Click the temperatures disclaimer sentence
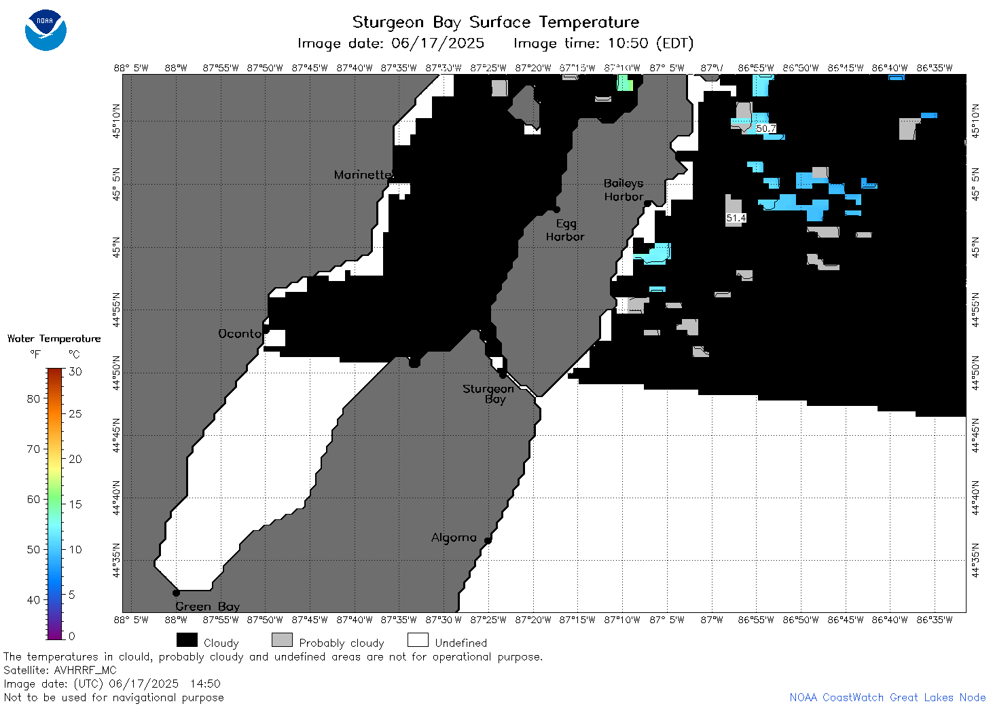 [x=273, y=656]
